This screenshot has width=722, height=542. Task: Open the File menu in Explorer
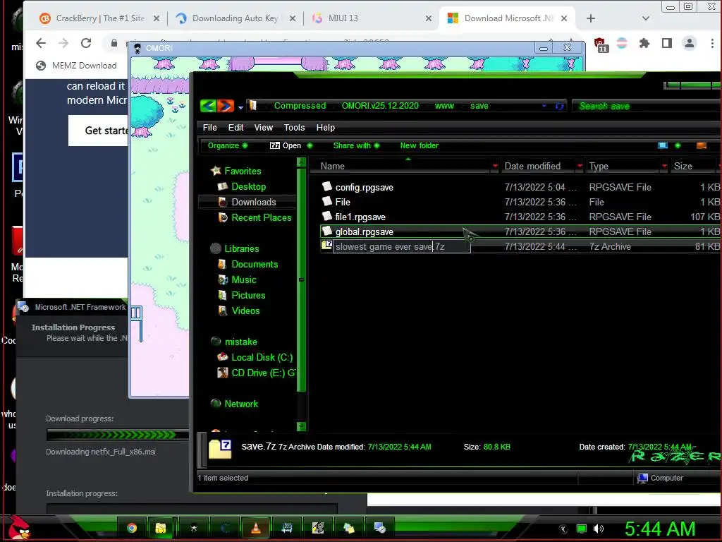click(x=209, y=128)
